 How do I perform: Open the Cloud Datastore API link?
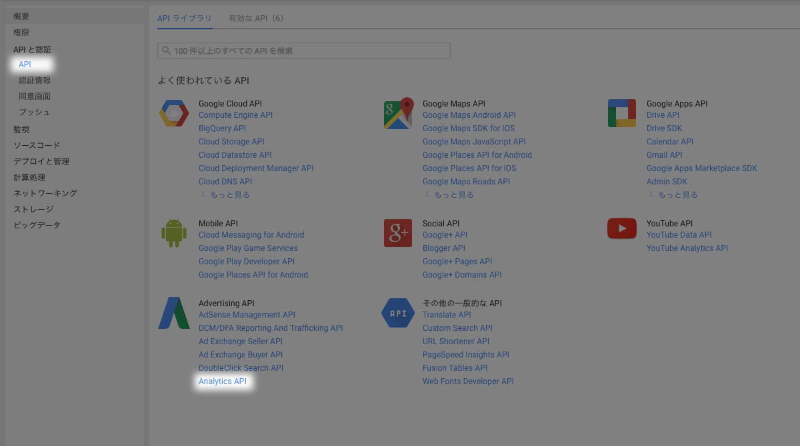tap(235, 155)
